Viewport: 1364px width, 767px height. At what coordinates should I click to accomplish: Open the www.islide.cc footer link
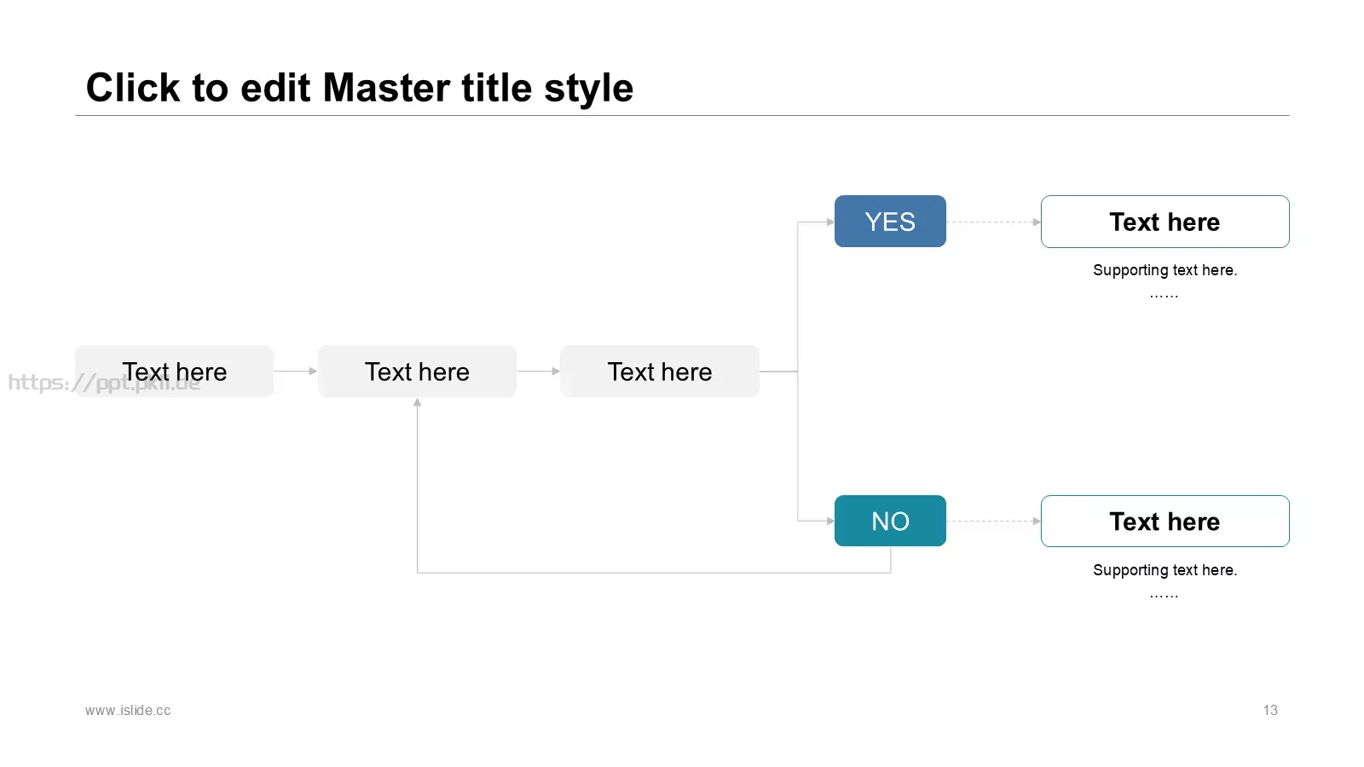click(128, 710)
